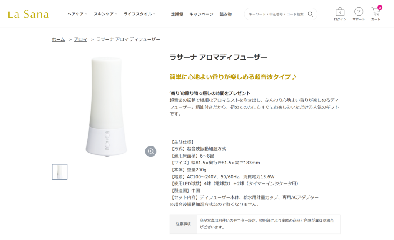Open the 定期便 menu item
This screenshot has width=394, height=240.
(177, 14)
